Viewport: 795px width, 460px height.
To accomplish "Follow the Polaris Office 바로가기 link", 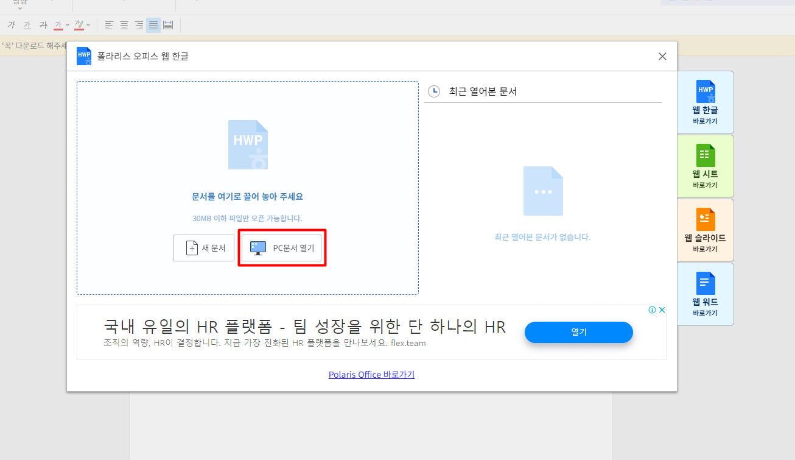I will pos(371,375).
